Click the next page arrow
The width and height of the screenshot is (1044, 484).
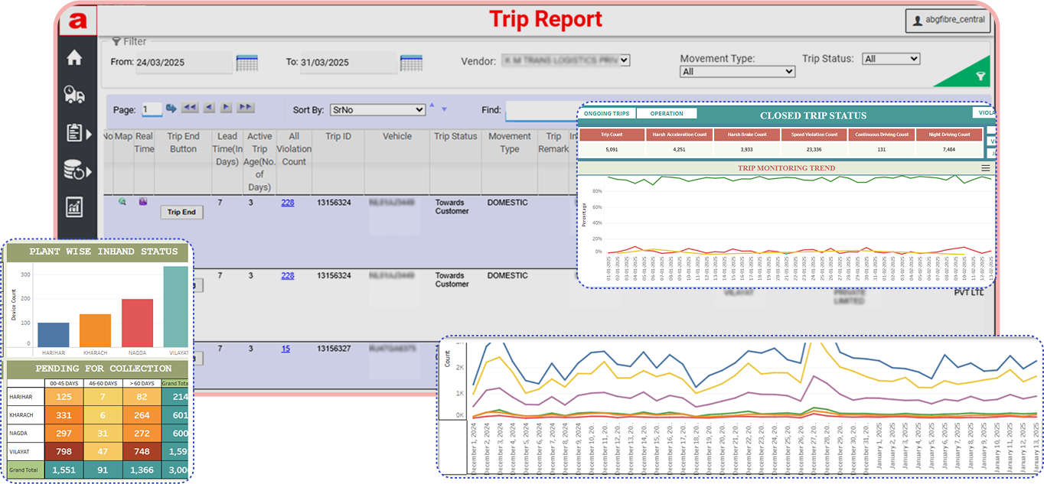click(227, 109)
